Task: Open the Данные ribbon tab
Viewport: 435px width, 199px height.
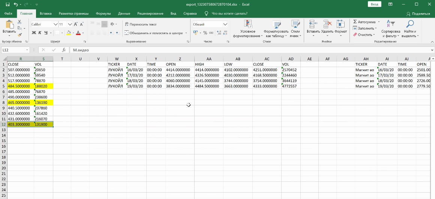Action: [124, 13]
